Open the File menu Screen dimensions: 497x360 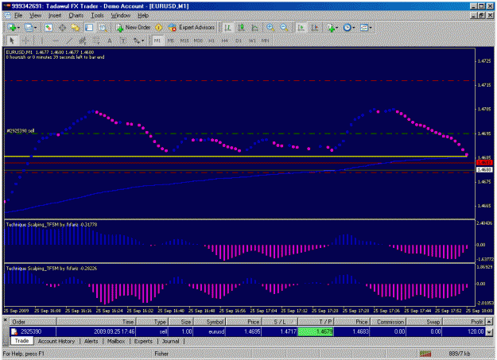pos(18,16)
